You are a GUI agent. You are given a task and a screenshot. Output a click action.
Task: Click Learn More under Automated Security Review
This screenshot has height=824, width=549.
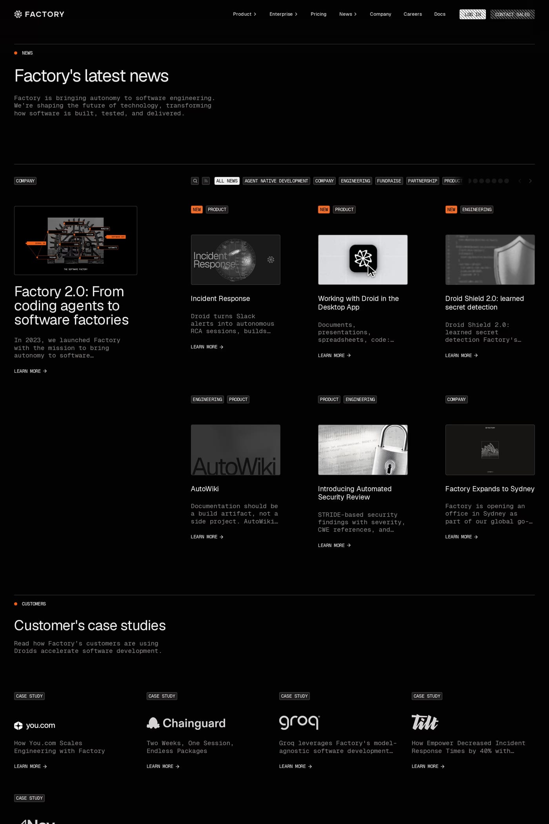point(334,545)
